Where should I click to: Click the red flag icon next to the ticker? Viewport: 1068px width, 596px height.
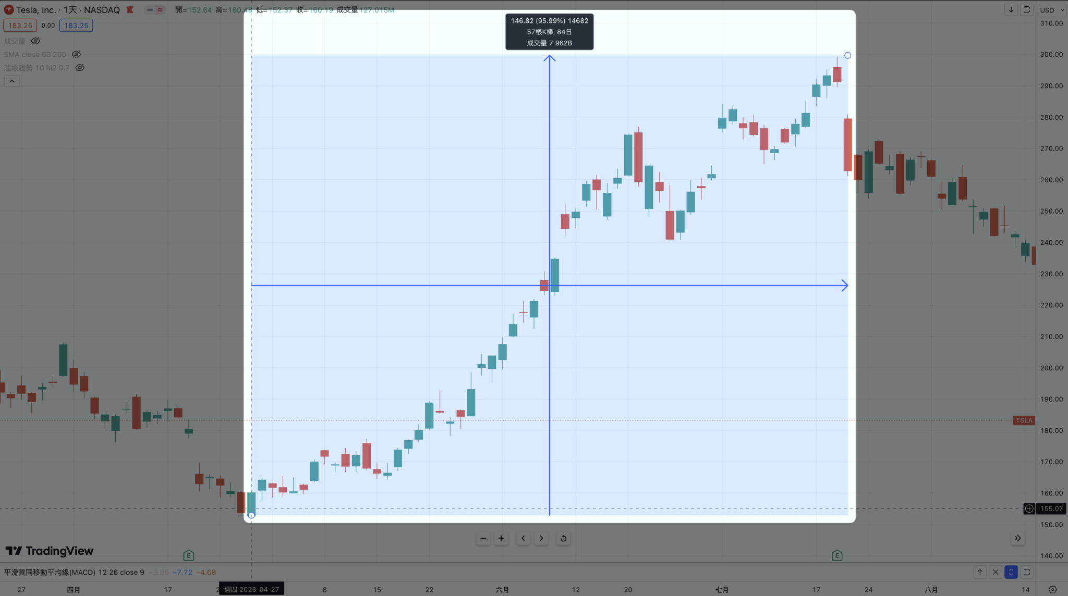130,9
